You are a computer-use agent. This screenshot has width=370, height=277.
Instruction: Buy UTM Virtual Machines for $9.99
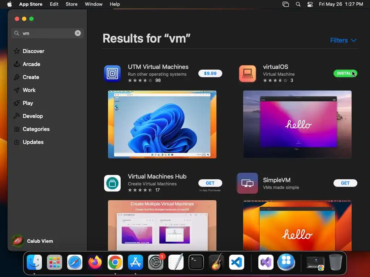pos(210,74)
